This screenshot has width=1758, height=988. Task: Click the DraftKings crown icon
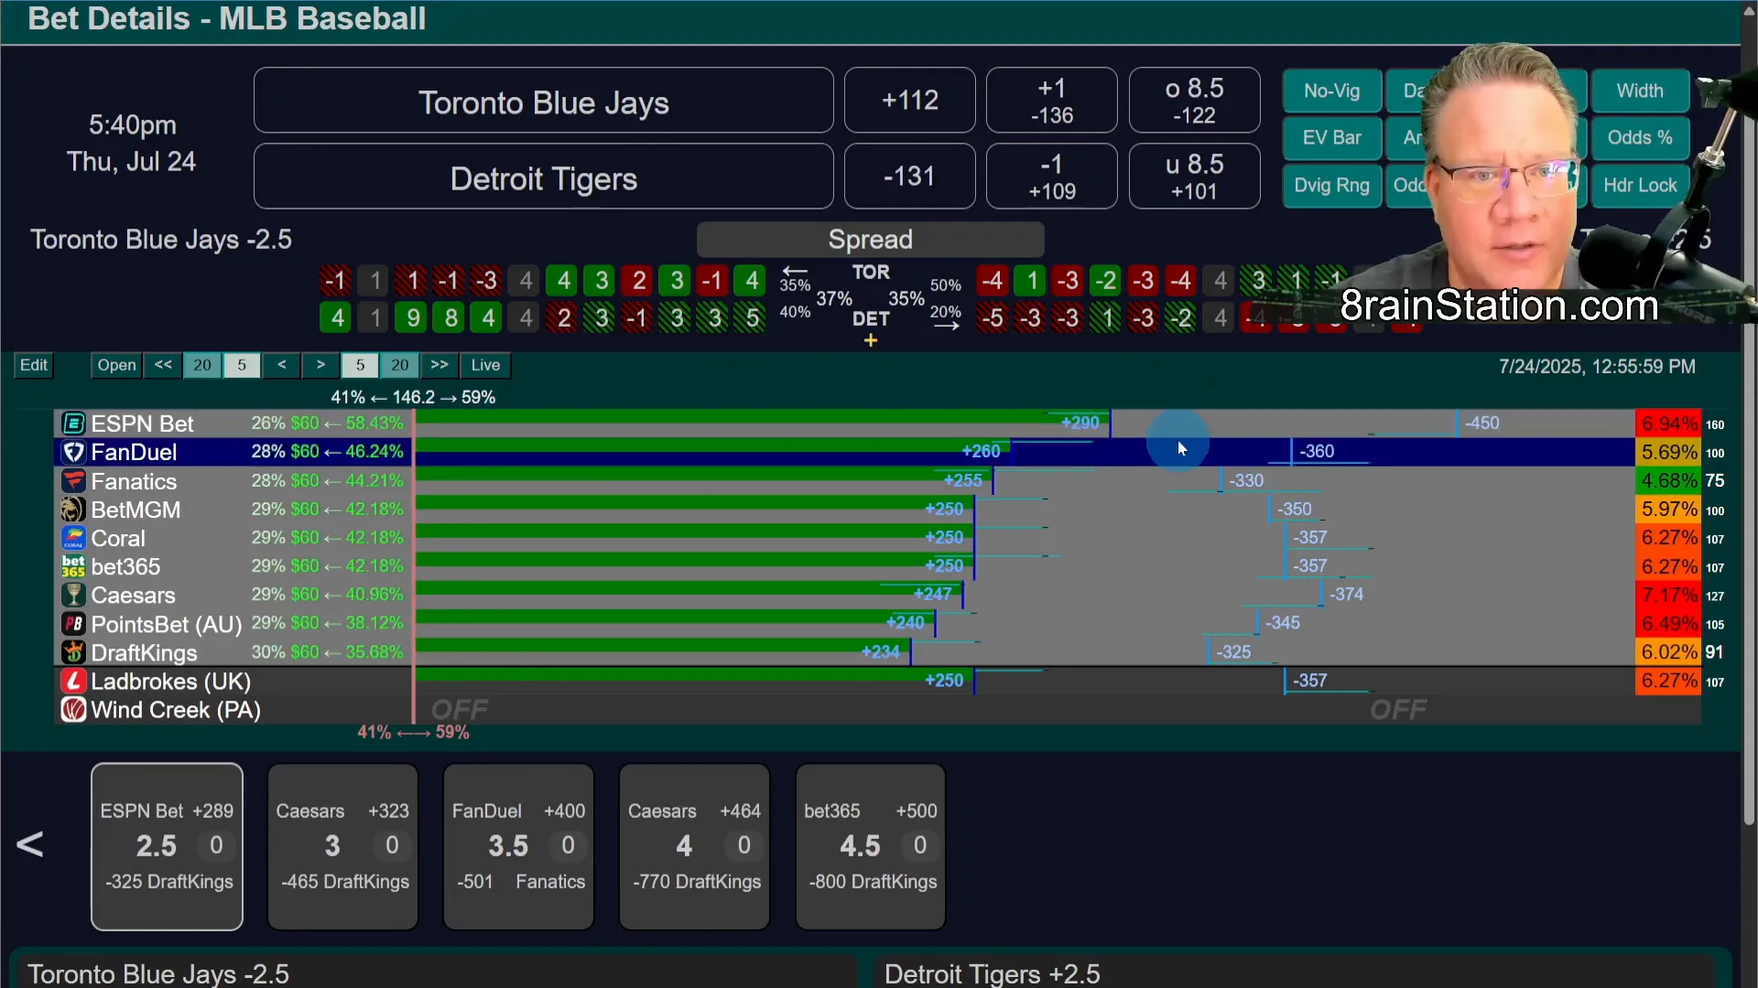tap(73, 652)
